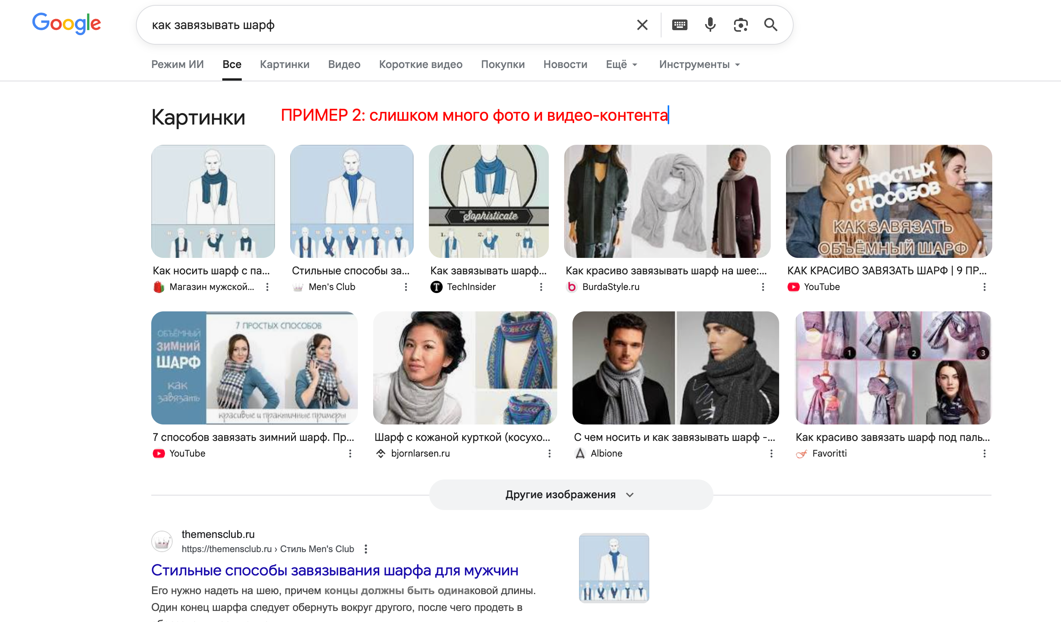Expand Другие изображения button
Screen dimensions: 1061x622
click(x=571, y=494)
